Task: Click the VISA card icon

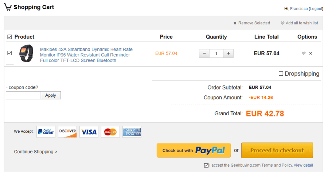Action: [89, 132]
